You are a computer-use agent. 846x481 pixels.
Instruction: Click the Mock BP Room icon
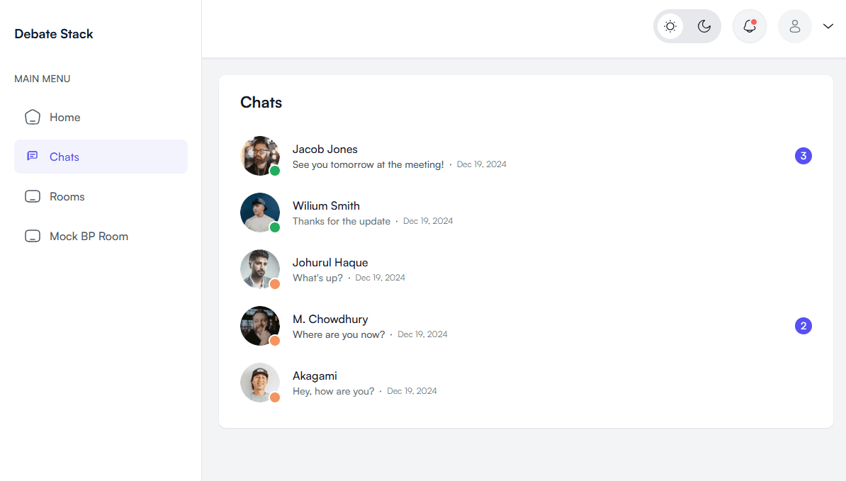tap(33, 237)
